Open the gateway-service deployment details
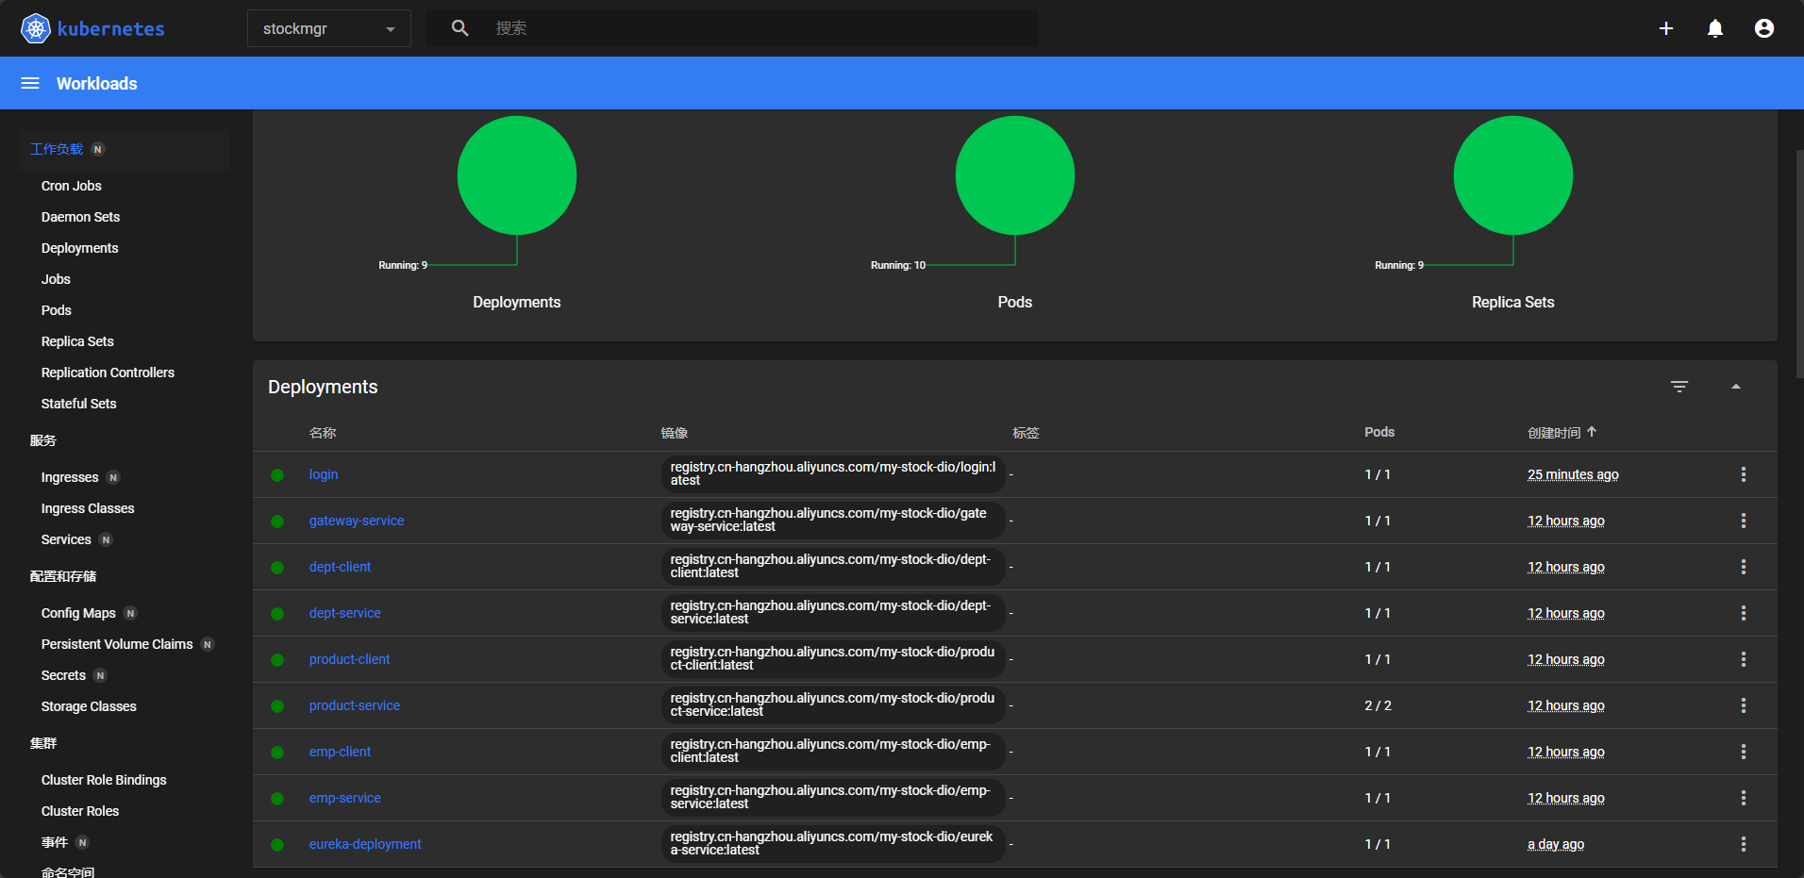Image resolution: width=1804 pixels, height=878 pixels. point(356,521)
